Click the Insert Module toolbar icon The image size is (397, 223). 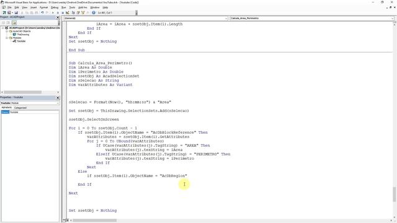9,12
